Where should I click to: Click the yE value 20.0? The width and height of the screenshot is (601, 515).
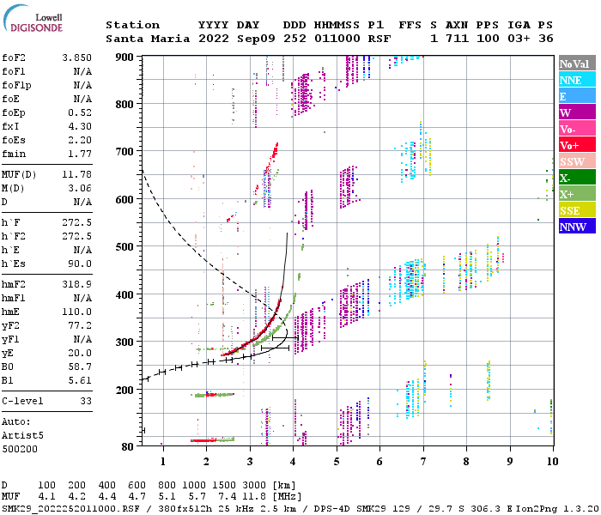[80, 354]
